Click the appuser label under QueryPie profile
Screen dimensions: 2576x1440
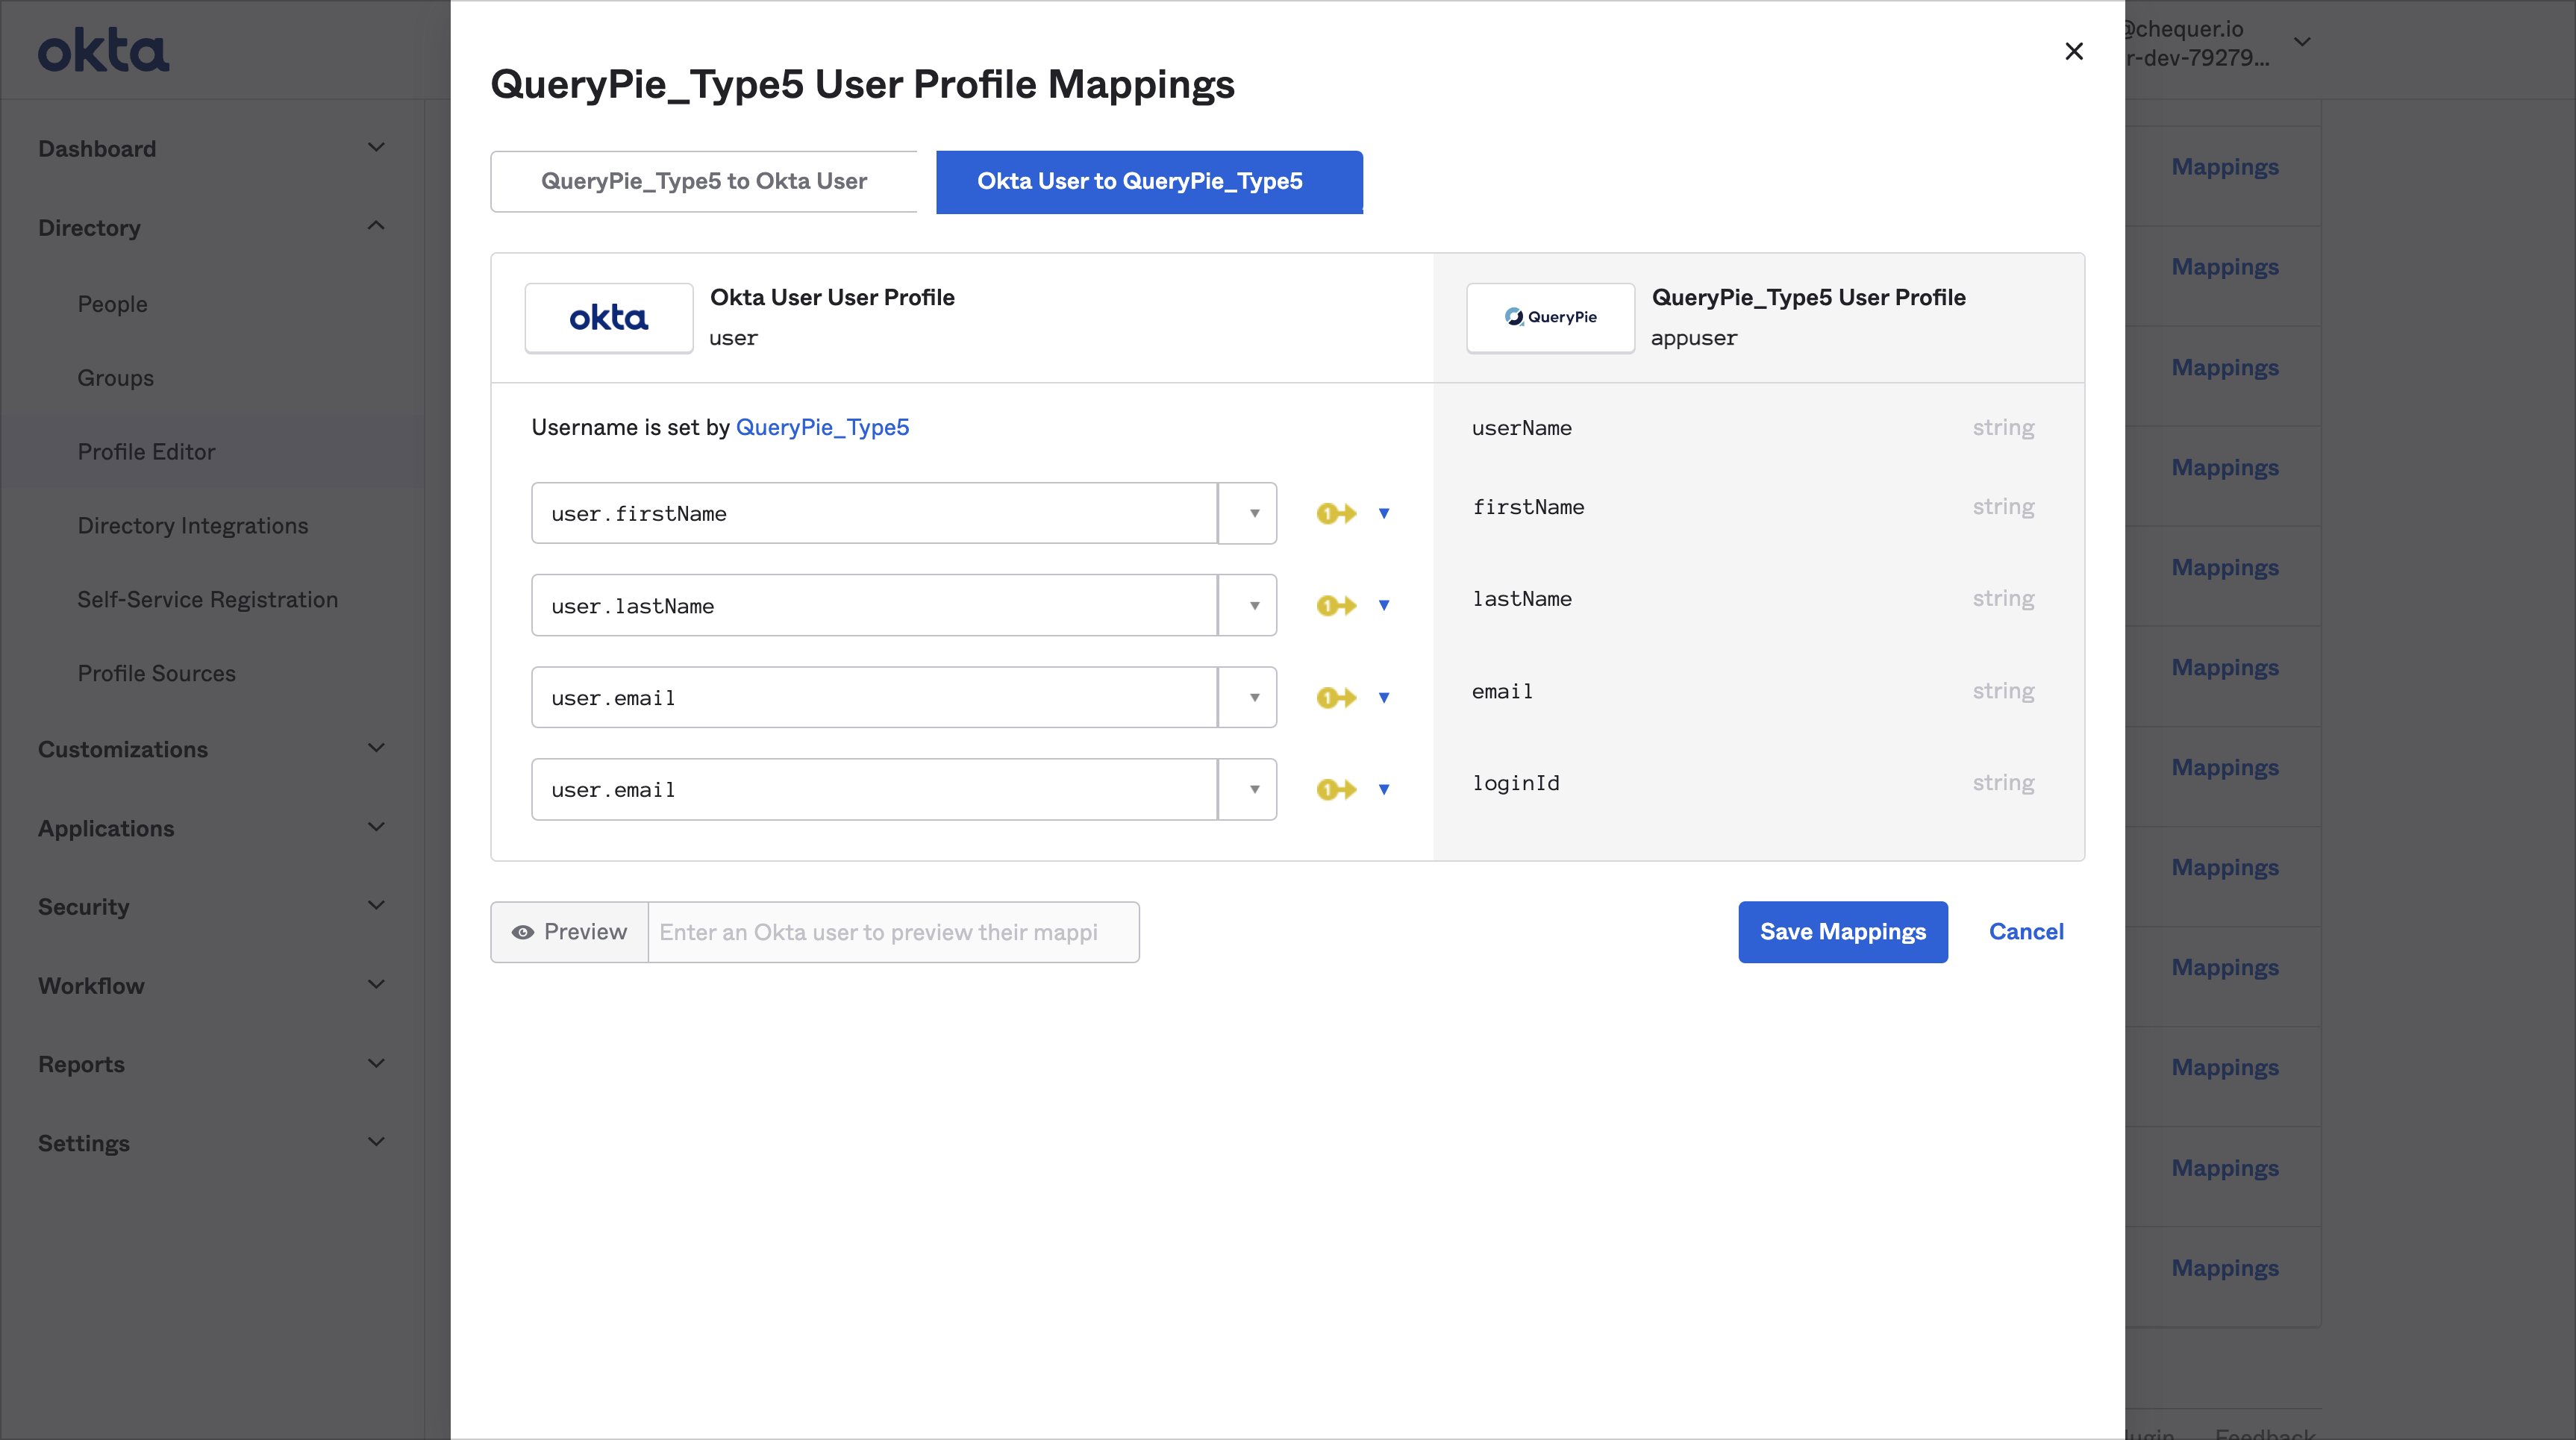point(1694,338)
